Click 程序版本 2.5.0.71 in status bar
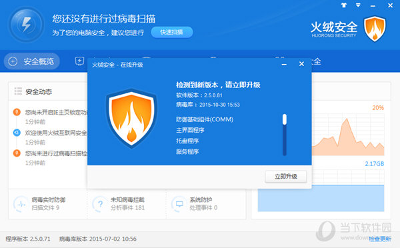Screen dimensions: 400x248 (x=28, y=239)
